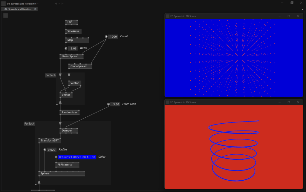
Task: Click the Filter Time value 3.50
Action: pos(115,104)
